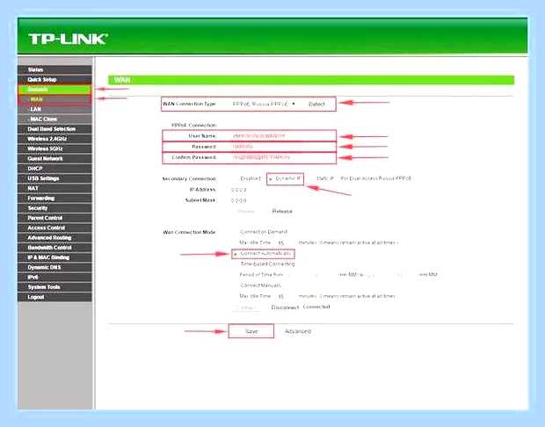Click the Release button

(282, 211)
